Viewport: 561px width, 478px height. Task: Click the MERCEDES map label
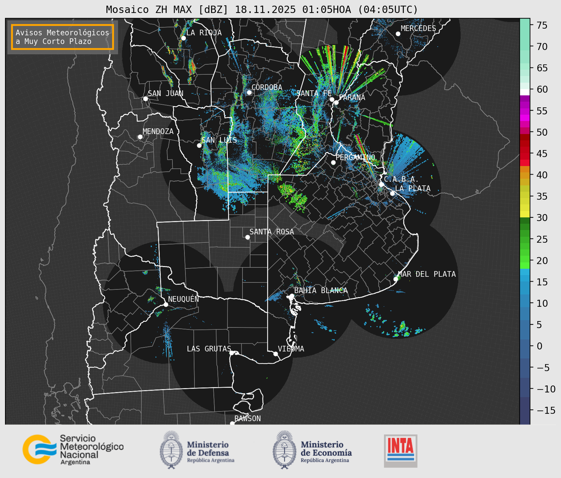point(418,29)
